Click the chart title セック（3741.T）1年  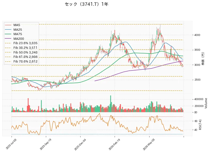coord(87,4)
